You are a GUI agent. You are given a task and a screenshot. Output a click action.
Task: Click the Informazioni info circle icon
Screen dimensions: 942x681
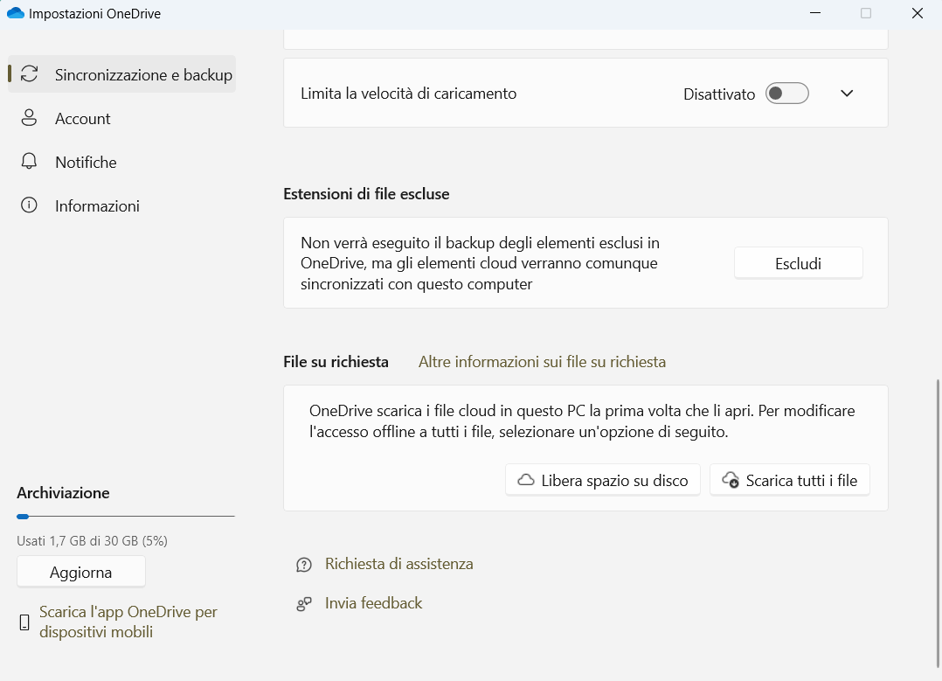(x=29, y=205)
